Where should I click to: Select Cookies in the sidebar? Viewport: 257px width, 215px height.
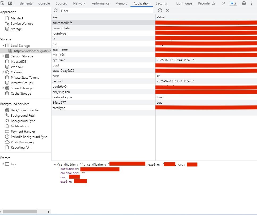coord(16,72)
